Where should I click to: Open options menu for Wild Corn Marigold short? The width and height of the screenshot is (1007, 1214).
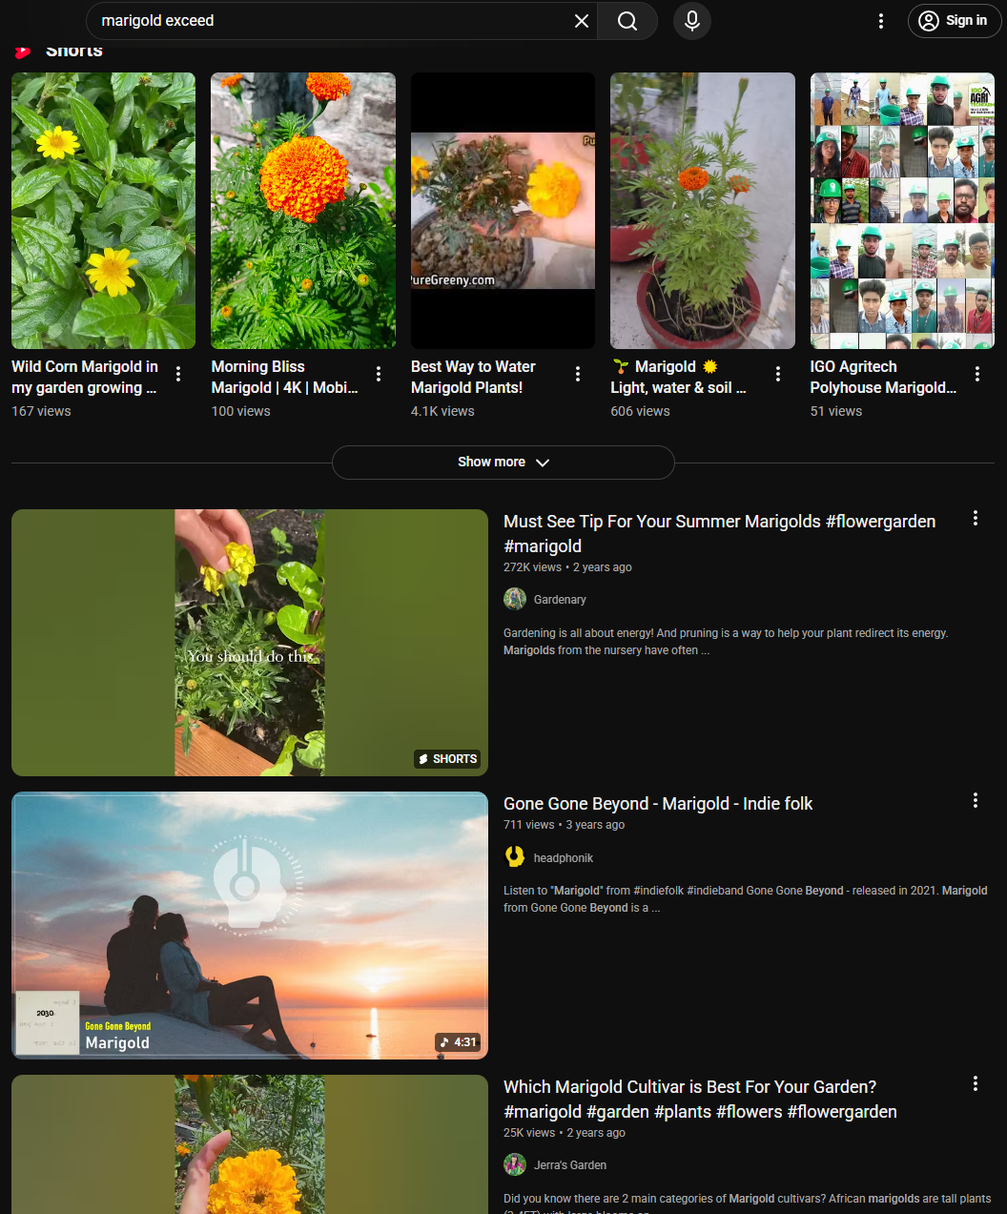click(x=178, y=374)
